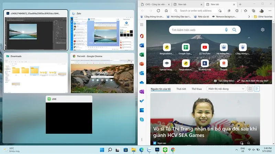The image size is (275, 154).
Task: Switch news feed to grid layout
Action: tap(250, 89)
